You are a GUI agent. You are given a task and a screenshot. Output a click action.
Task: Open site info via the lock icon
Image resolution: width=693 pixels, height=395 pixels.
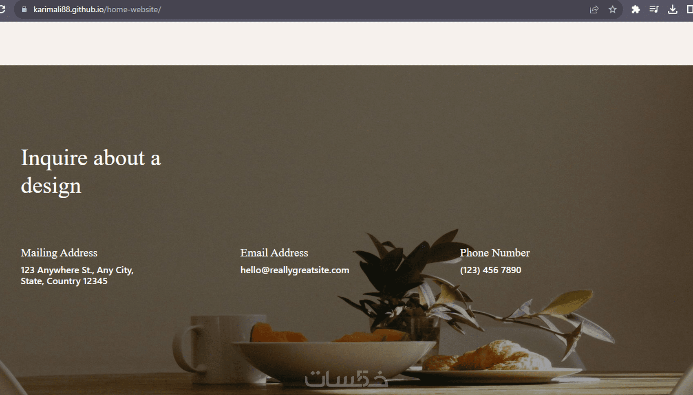point(24,9)
